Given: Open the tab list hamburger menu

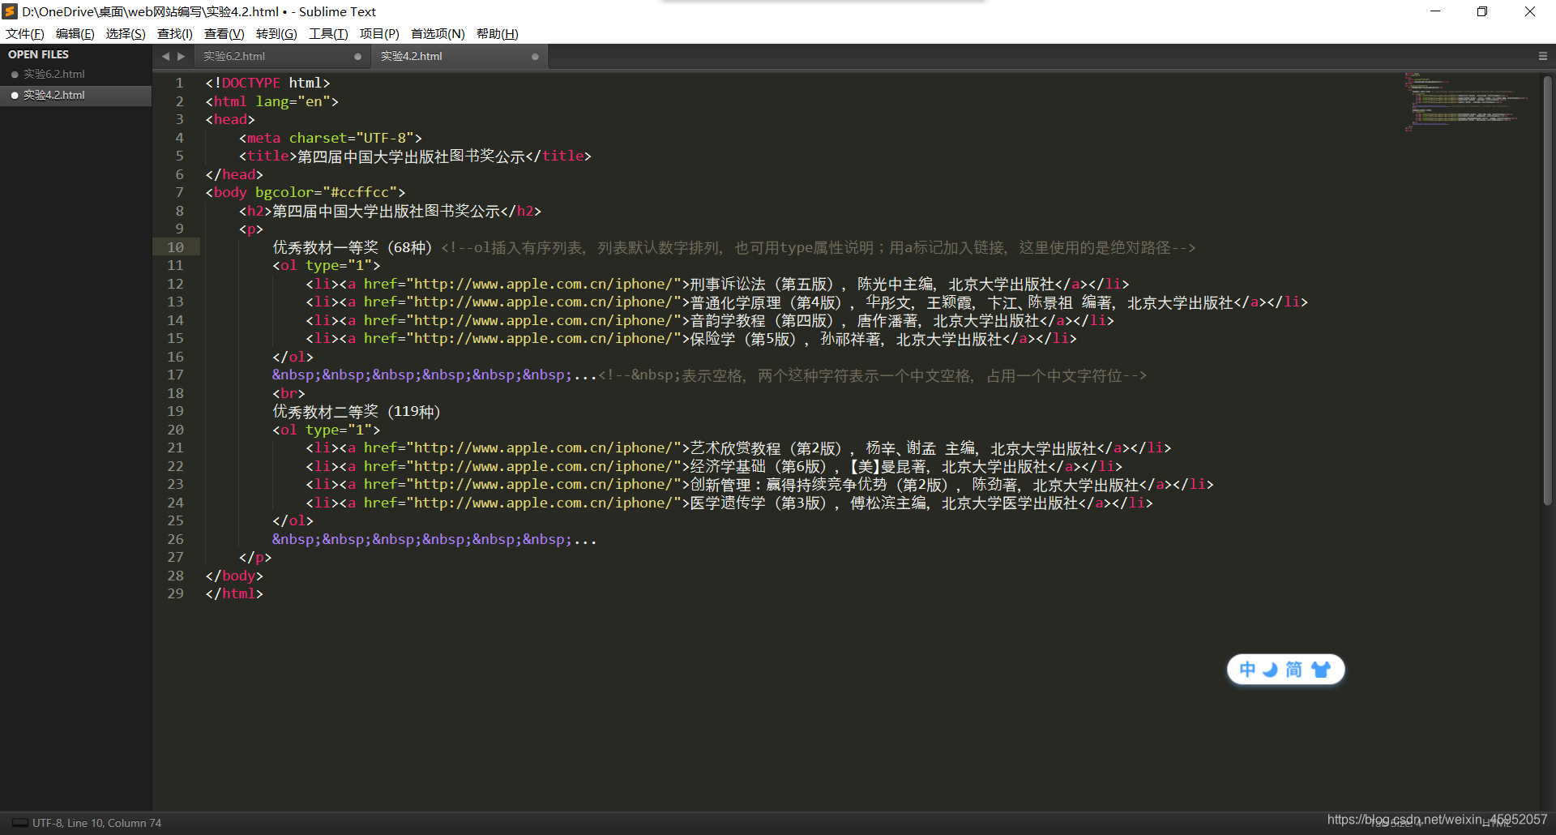Looking at the screenshot, I should click(x=1543, y=56).
